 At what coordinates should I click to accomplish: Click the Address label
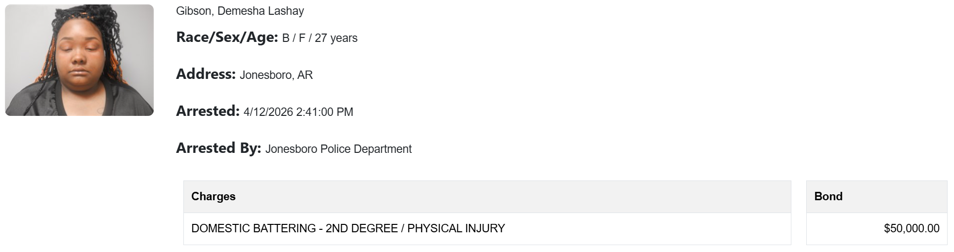[206, 74]
